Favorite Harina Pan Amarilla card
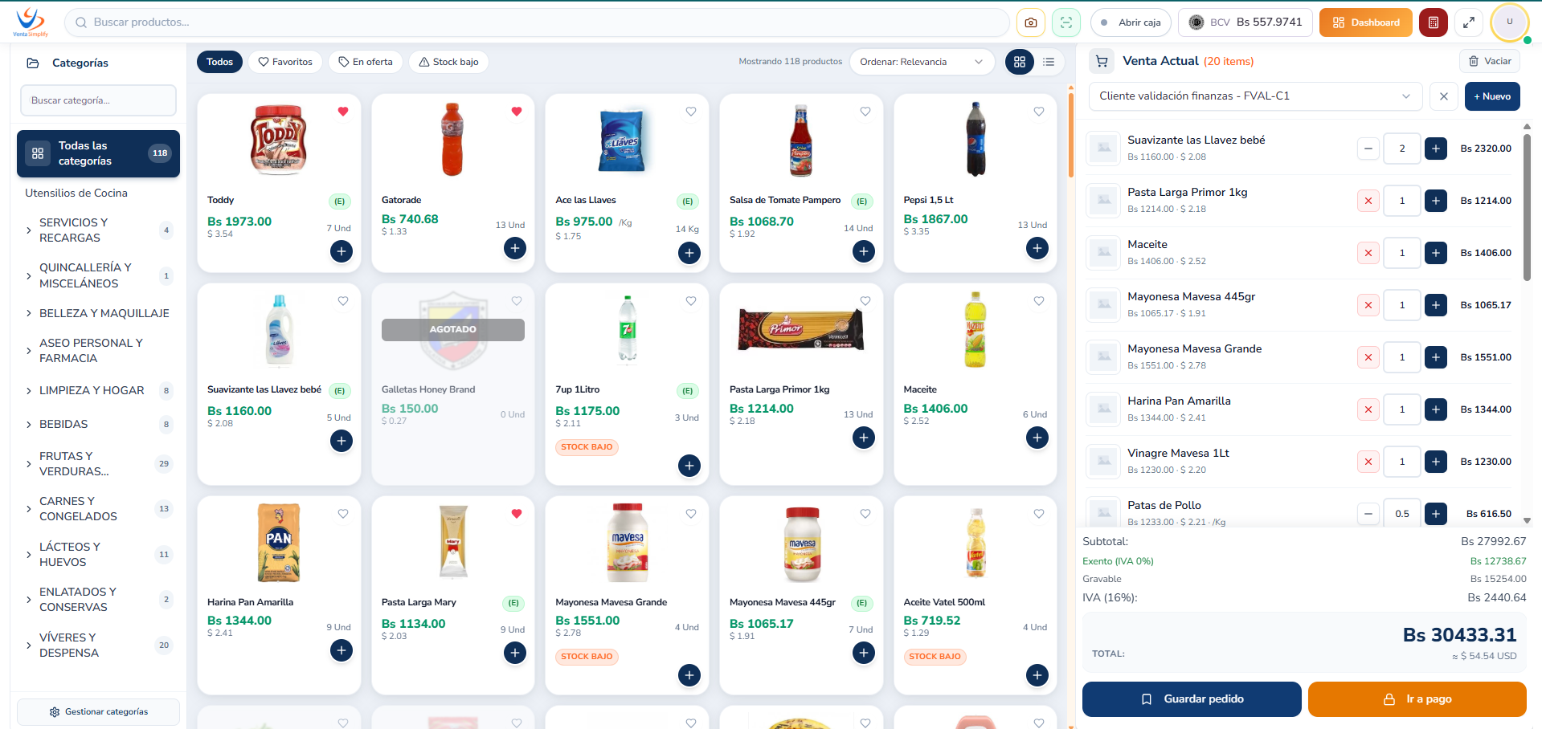Screen dimensions: 1542x729 point(343,514)
